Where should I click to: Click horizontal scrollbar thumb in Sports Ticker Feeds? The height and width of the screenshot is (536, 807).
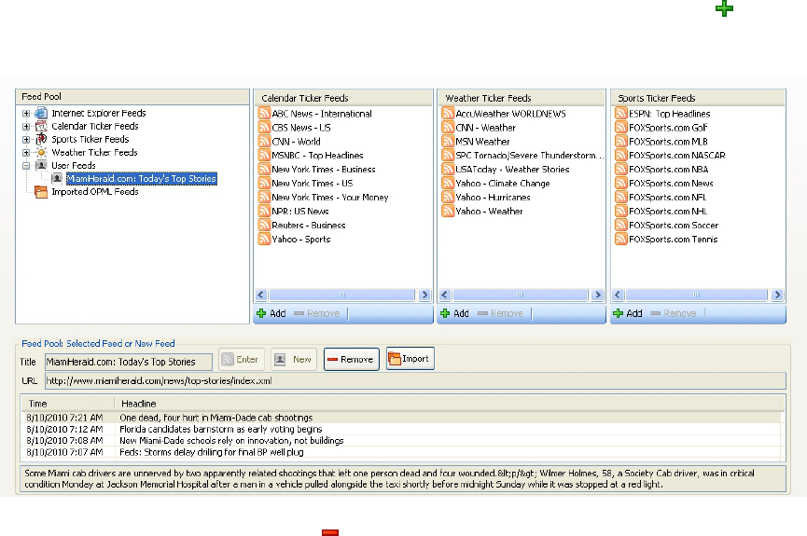[x=696, y=295]
